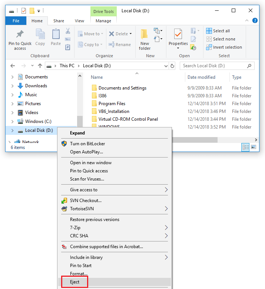Image resolution: width=265 pixels, height=289 pixels.
Task: Expand the Local Disk (D:) tree node
Action: coord(12,130)
